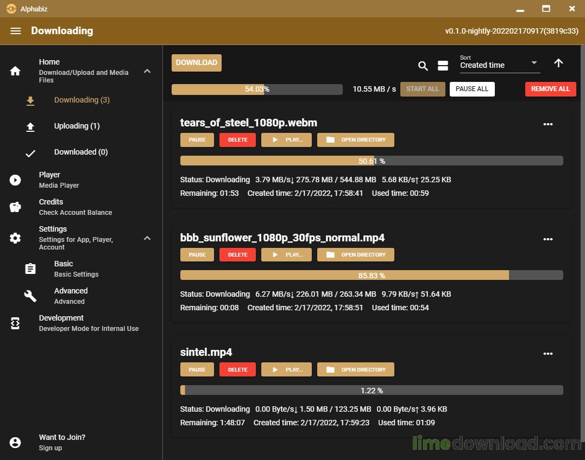Open the Development mode icon
This screenshot has height=460, width=585.
tap(15, 323)
